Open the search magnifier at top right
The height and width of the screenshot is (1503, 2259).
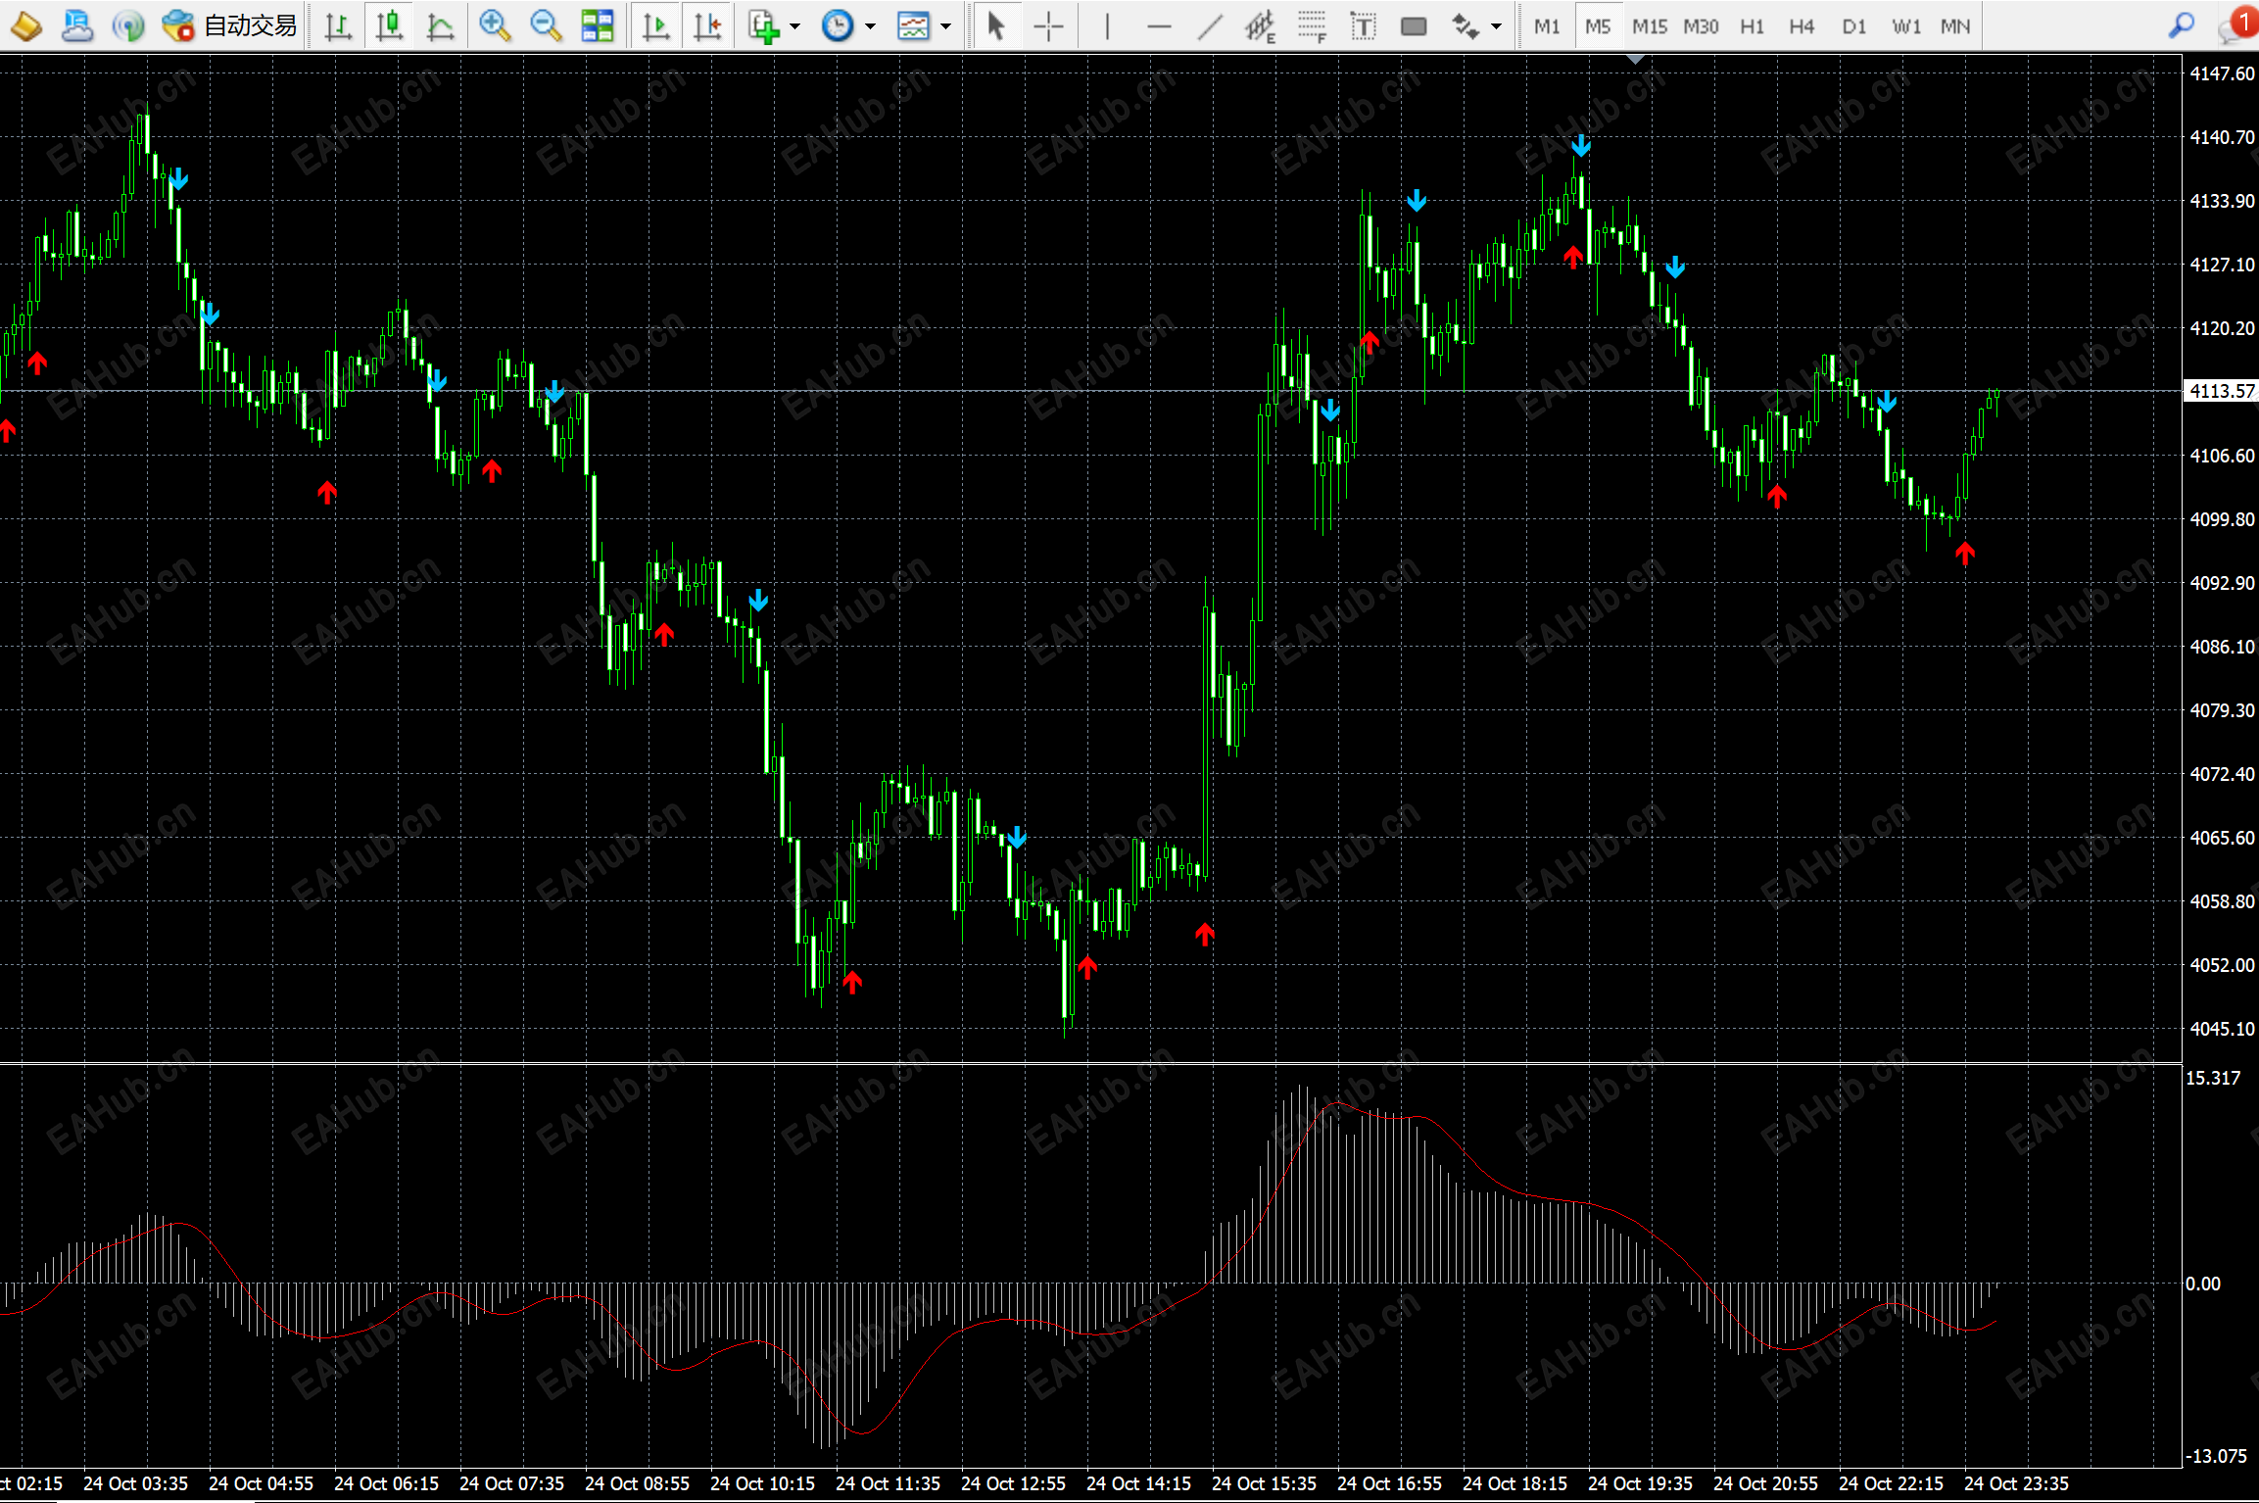tap(2181, 26)
